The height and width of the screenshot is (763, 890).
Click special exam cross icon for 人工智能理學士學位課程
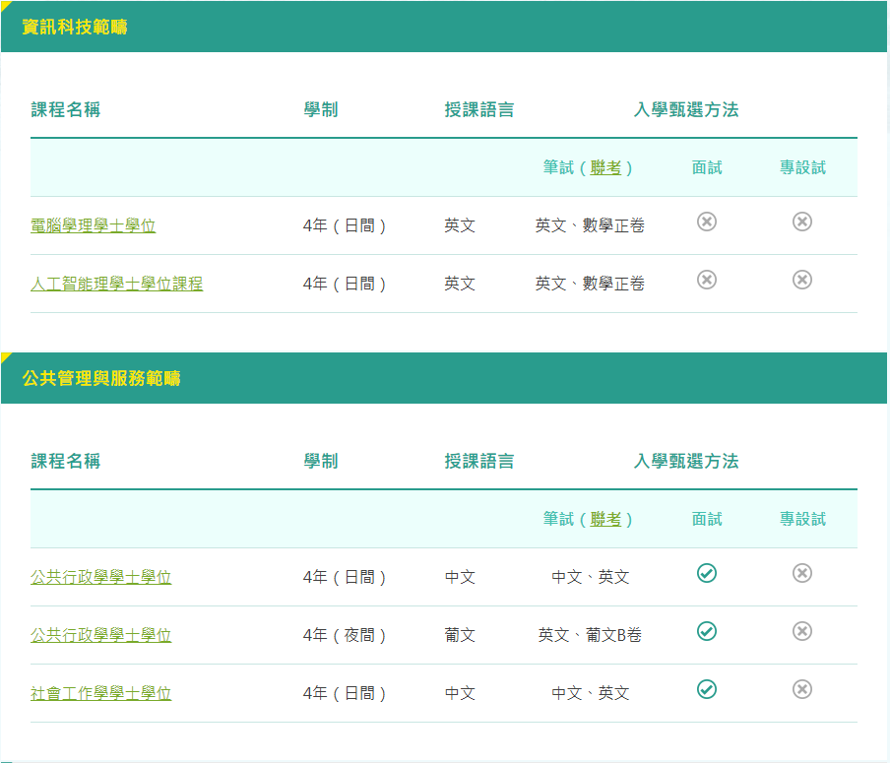(x=802, y=281)
